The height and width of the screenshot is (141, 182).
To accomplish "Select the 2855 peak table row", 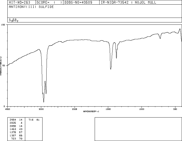I will point(16,126).
